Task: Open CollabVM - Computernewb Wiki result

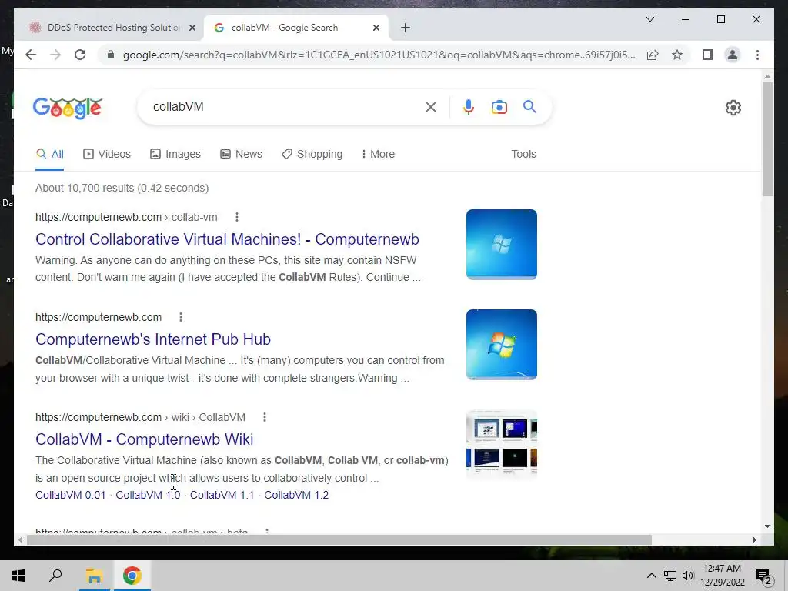Action: (x=144, y=439)
